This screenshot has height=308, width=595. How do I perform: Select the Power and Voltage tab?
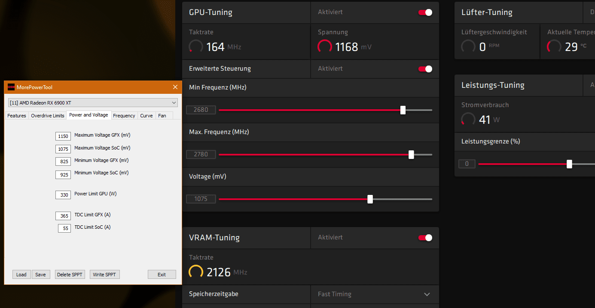click(88, 115)
